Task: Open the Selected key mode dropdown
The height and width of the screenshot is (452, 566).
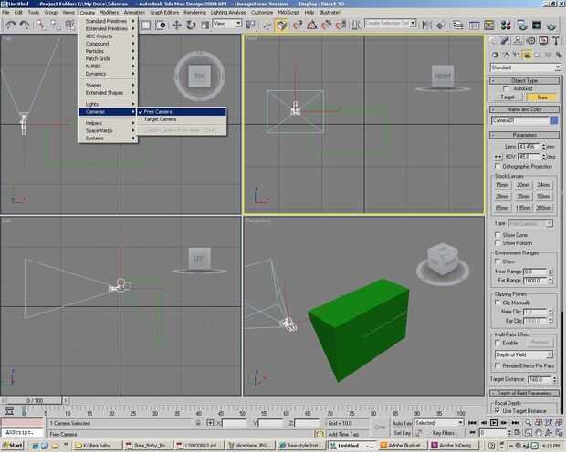Action: point(438,423)
